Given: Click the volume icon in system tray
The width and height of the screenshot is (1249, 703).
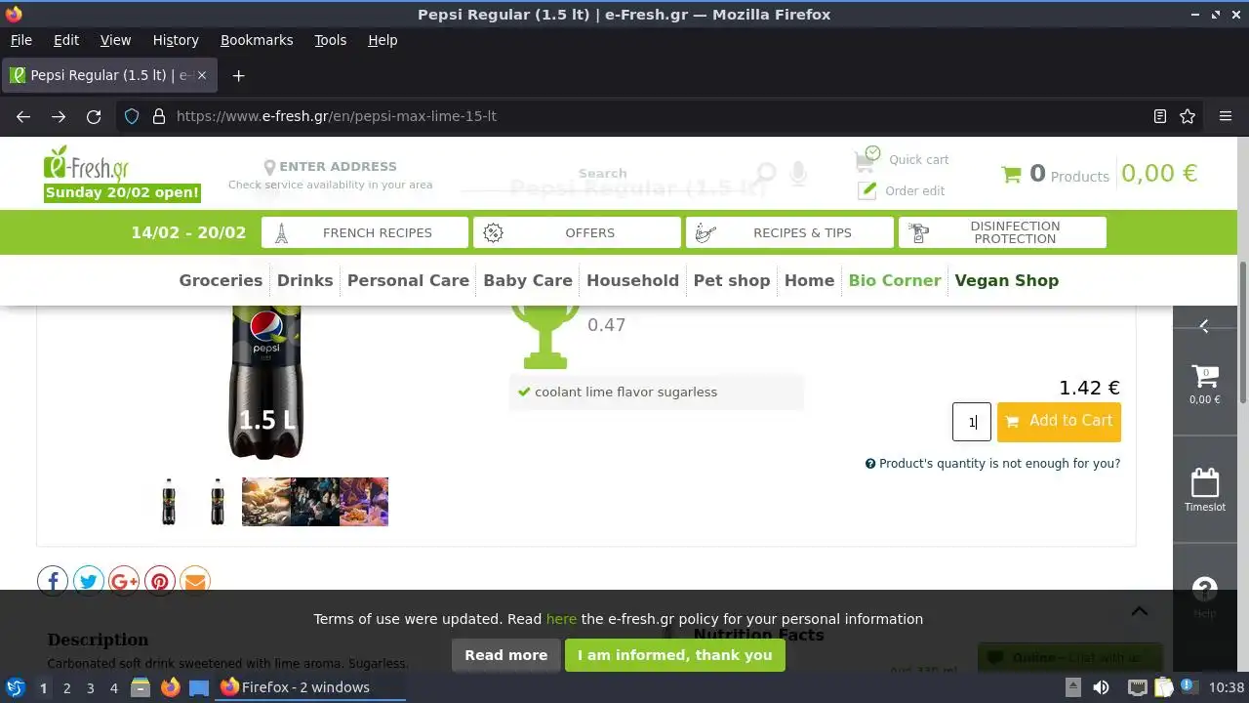Looking at the screenshot, I should (x=1101, y=687).
